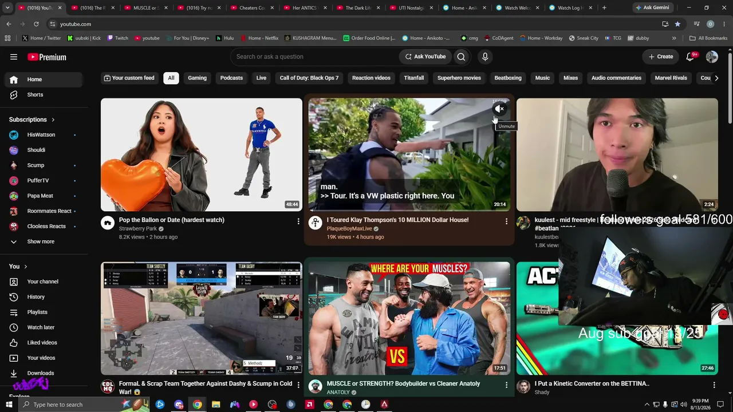Image resolution: width=733 pixels, height=412 pixels.
Task: Filter the feed by Live
Action: tap(261, 78)
